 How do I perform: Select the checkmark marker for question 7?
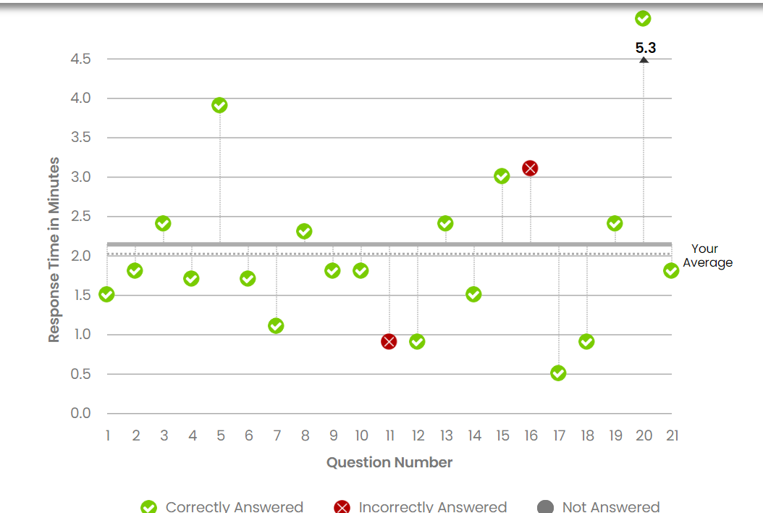(x=276, y=326)
